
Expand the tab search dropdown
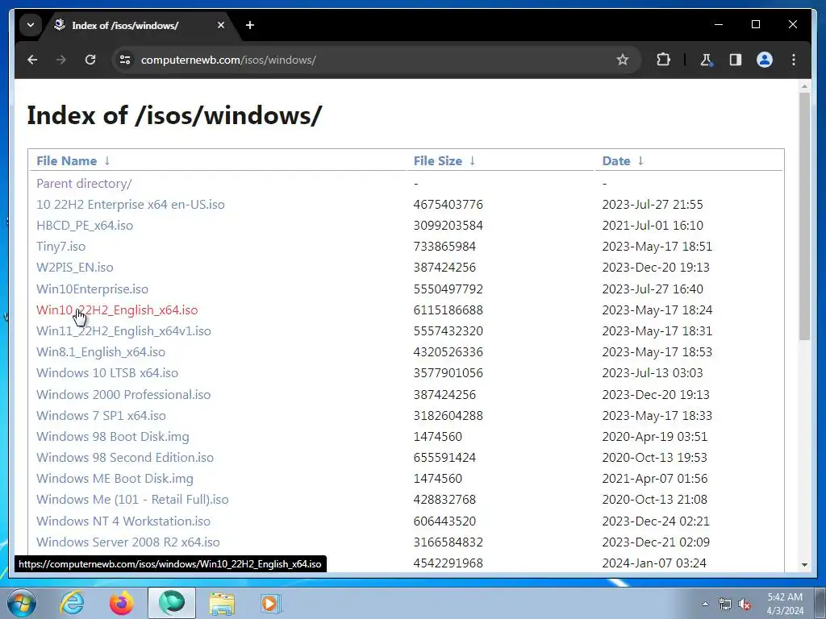[31, 25]
